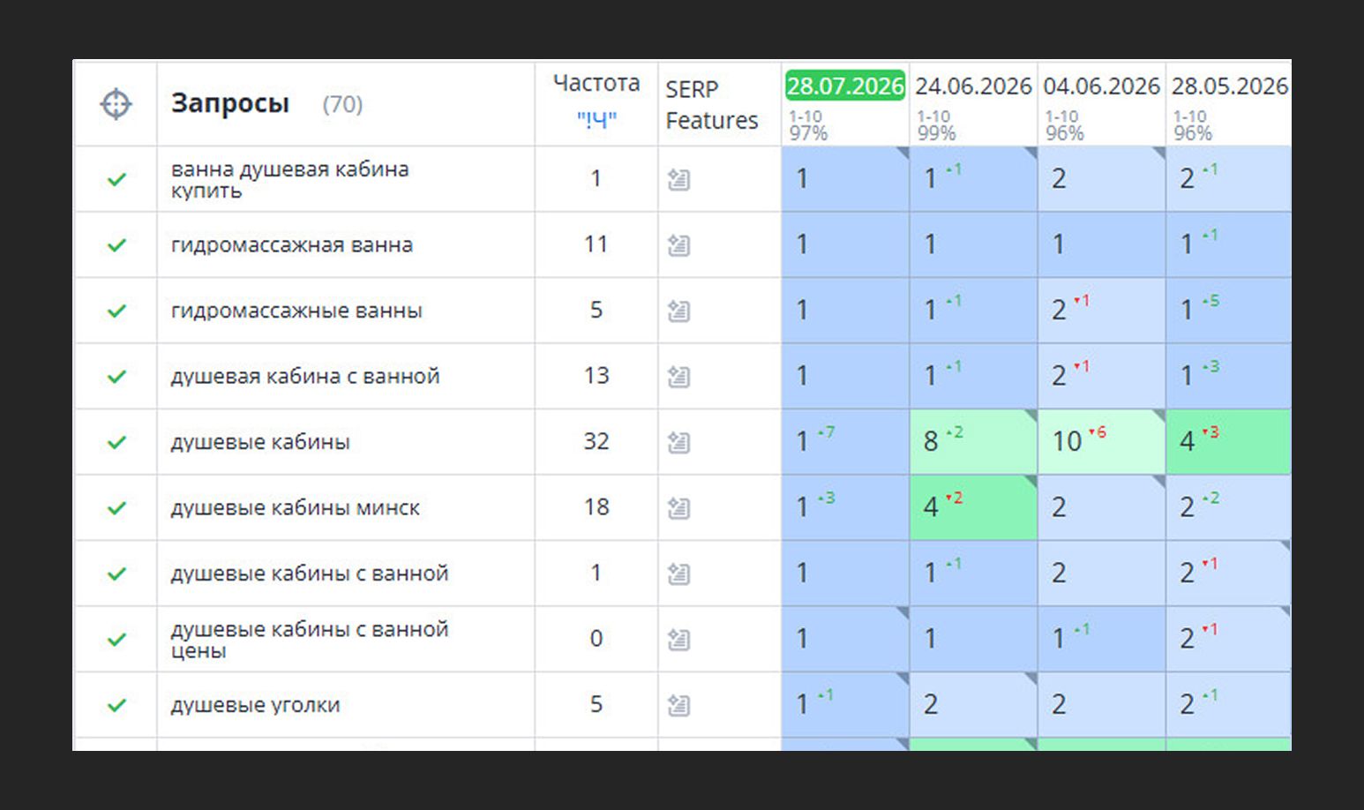Click green position 4 cell under 28.05.2026
The height and width of the screenshot is (810, 1364).
point(1228,441)
